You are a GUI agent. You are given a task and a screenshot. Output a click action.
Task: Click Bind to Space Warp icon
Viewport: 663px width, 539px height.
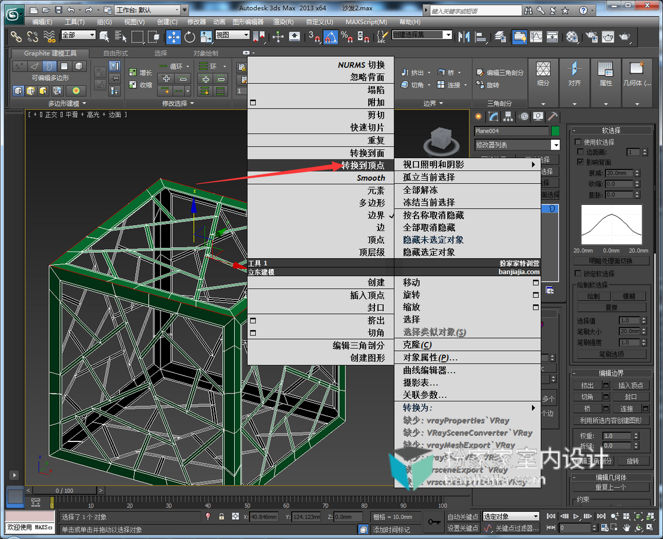coord(49,37)
